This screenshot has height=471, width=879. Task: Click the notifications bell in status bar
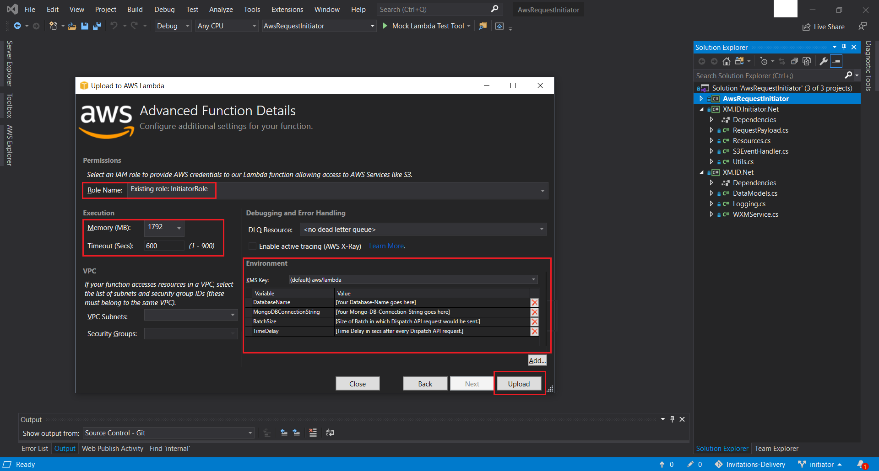click(x=862, y=465)
